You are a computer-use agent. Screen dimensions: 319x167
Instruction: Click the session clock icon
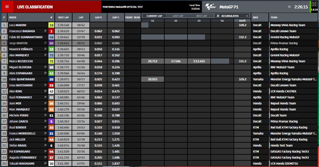[x=289, y=7]
